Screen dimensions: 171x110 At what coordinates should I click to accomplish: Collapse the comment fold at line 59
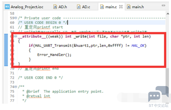tap(16, 18)
